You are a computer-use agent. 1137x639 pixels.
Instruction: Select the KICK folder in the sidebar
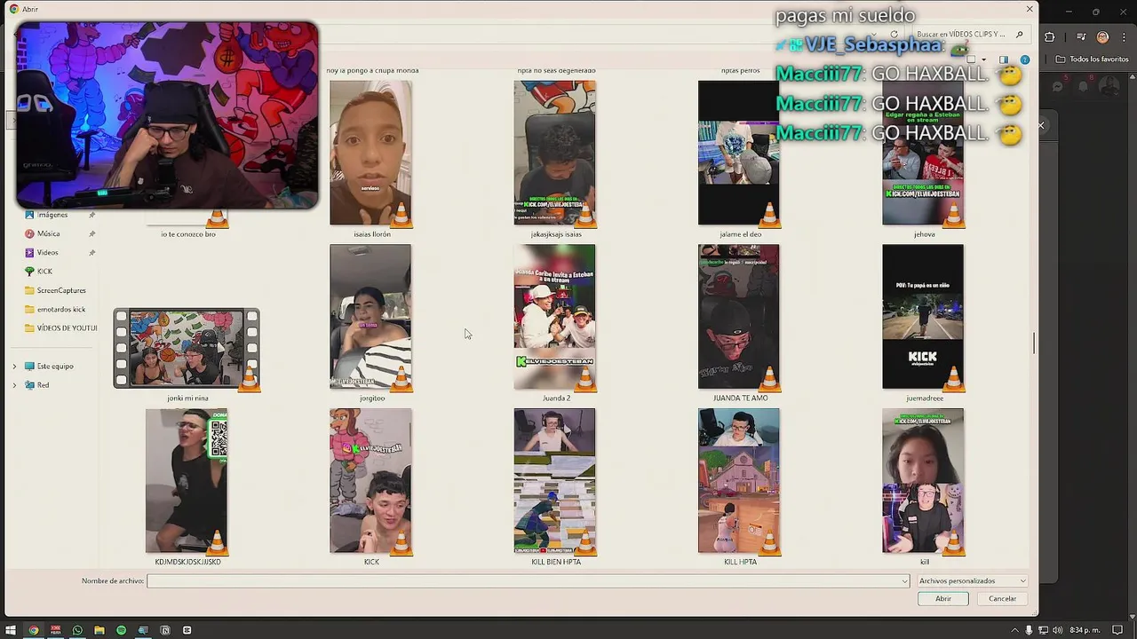44,271
